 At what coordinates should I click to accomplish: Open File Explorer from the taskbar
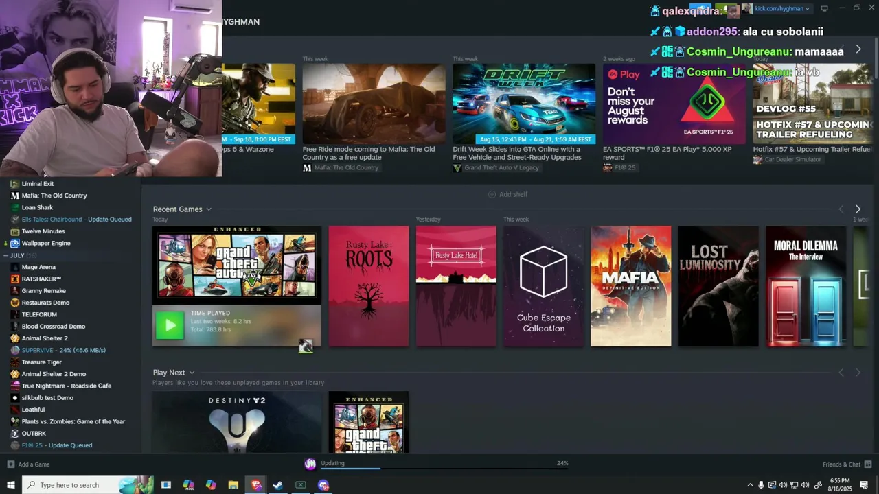[x=233, y=485]
